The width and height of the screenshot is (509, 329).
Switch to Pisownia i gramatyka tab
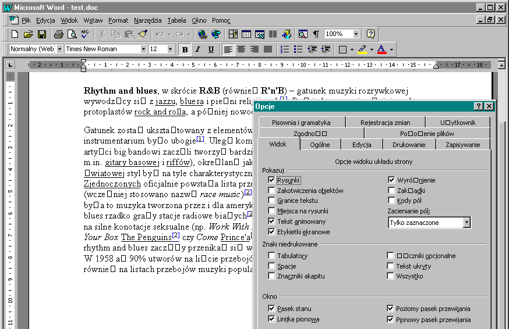[x=301, y=123]
